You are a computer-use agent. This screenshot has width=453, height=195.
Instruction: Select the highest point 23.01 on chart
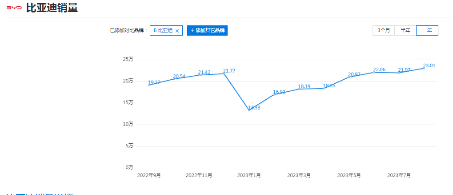pos(424,68)
